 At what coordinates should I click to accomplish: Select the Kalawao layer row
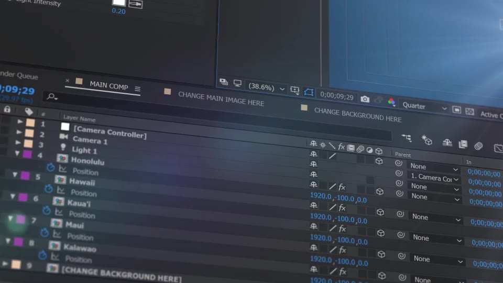(x=80, y=248)
